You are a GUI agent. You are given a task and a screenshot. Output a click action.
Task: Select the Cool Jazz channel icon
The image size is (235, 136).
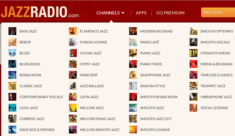[12, 108]
